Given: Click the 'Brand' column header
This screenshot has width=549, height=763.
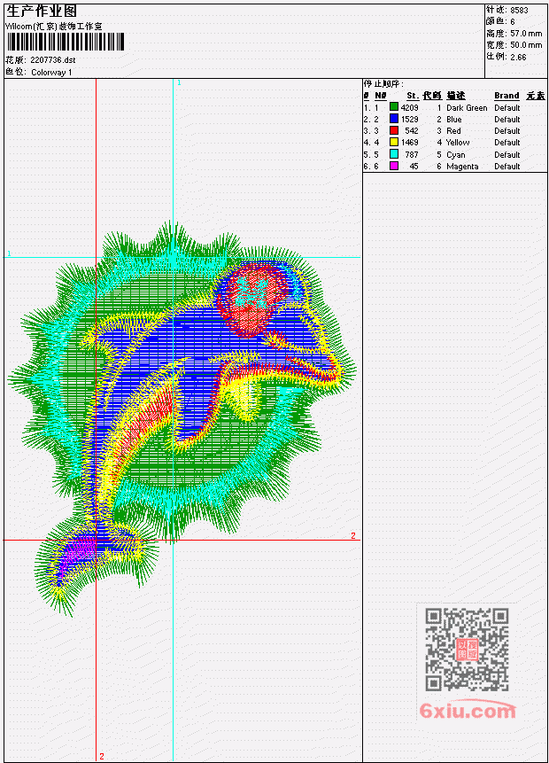Looking at the screenshot, I should (506, 96).
